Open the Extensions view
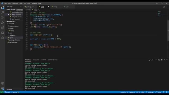This screenshot has height=95, width=169. coord(2,28)
